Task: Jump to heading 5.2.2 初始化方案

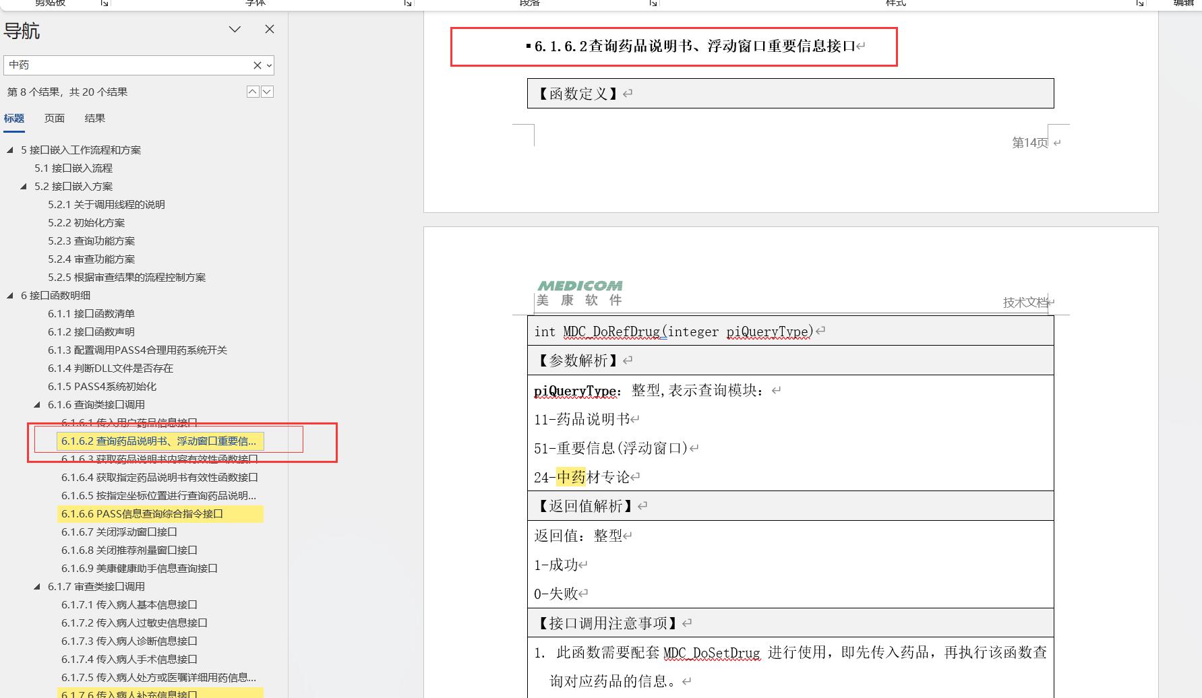Action: tap(86, 223)
